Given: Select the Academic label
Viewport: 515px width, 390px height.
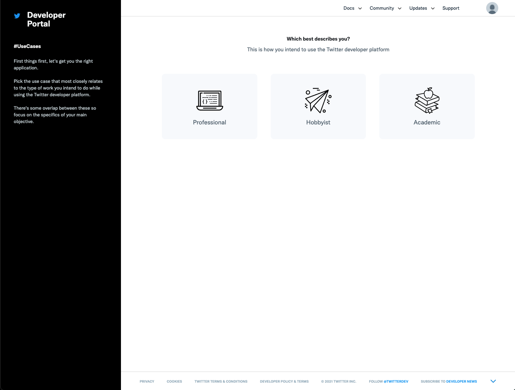Looking at the screenshot, I should pos(427,122).
